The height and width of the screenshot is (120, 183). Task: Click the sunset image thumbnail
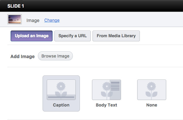[x=14, y=20]
